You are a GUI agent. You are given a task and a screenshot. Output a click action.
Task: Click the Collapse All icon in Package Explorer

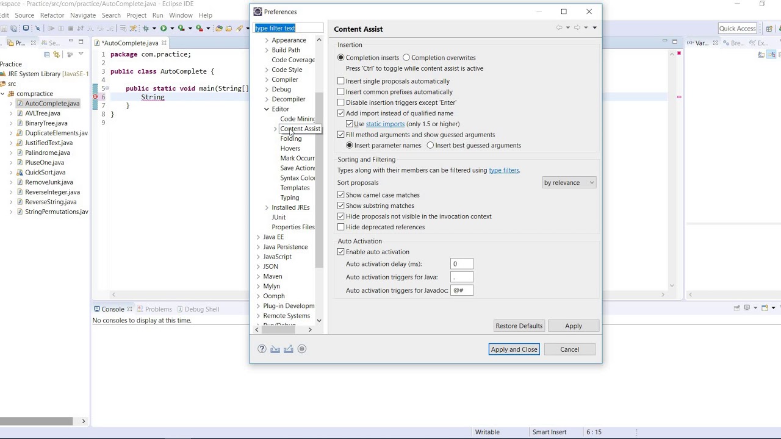point(47,54)
